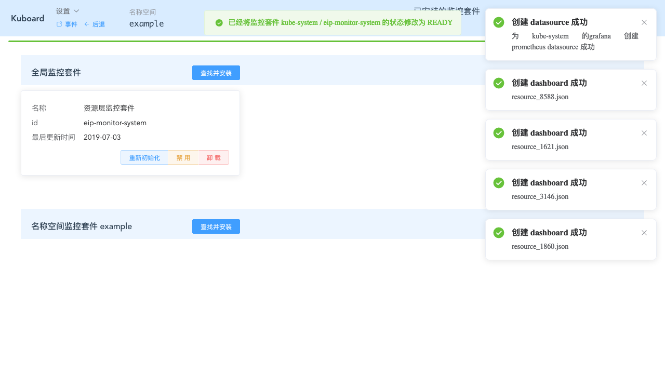Dismiss the datasource success notification

(644, 22)
